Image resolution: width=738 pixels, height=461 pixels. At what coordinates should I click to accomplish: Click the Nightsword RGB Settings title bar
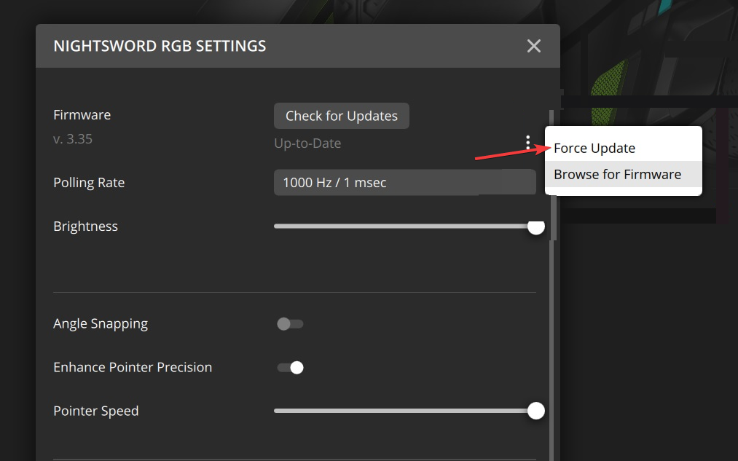pyautogui.click(x=298, y=46)
